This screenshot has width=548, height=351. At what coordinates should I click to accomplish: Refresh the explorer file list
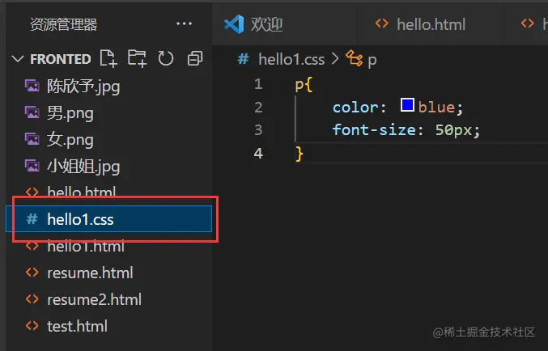pos(166,58)
